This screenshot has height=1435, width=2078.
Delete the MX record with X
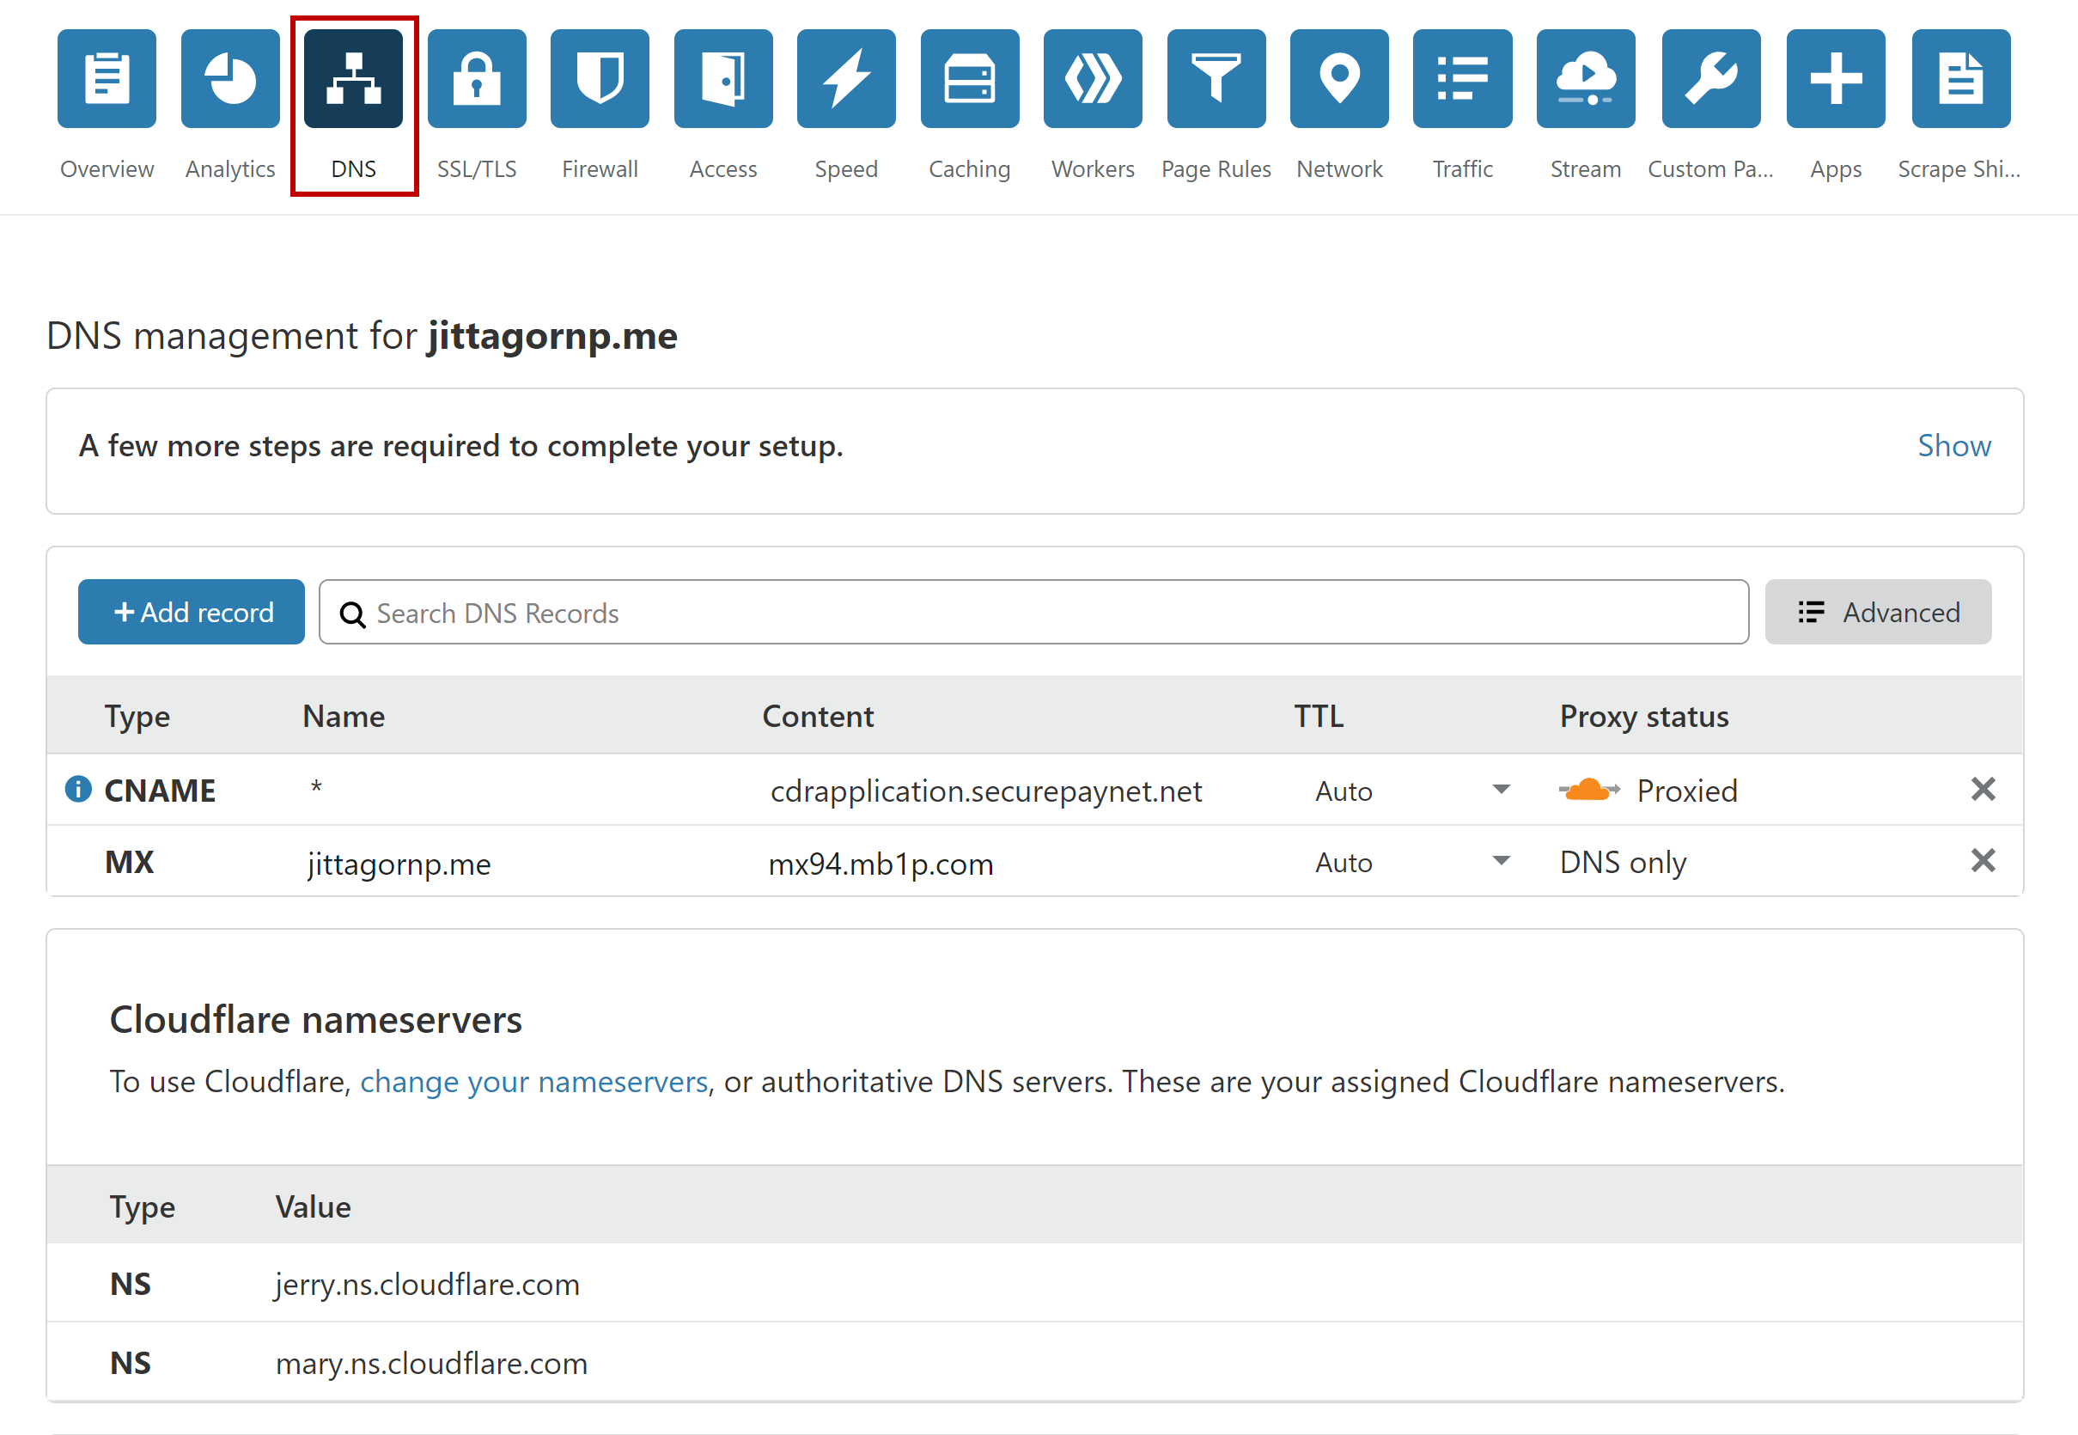point(1982,861)
